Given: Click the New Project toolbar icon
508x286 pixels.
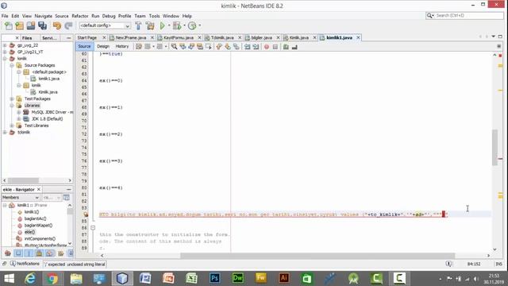Looking at the screenshot, I should pos(19,25).
